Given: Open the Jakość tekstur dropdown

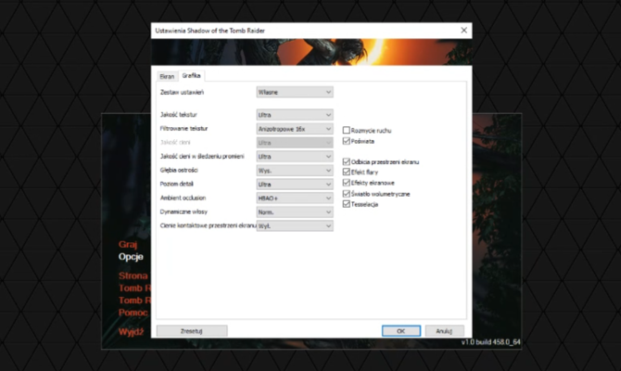Looking at the screenshot, I should [294, 115].
